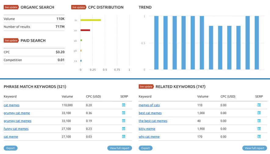Click SERP icon for kitty meme
270x154 pixels.
[x=259, y=129]
